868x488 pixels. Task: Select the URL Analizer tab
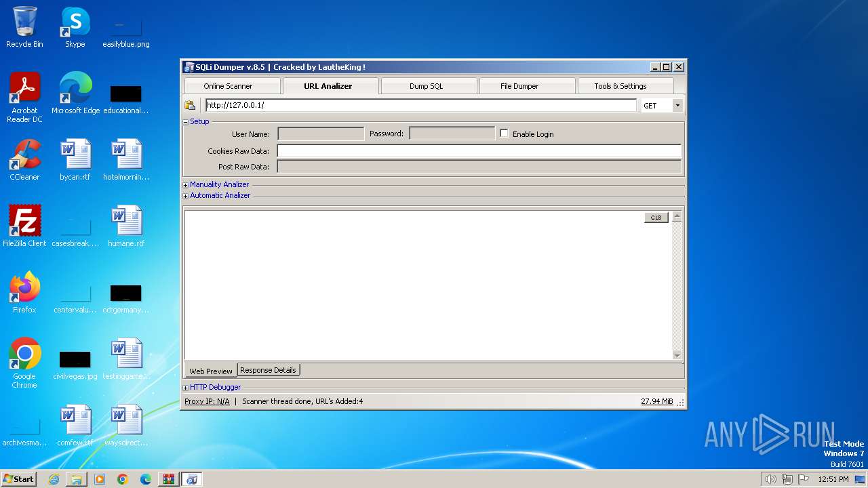[331, 85]
